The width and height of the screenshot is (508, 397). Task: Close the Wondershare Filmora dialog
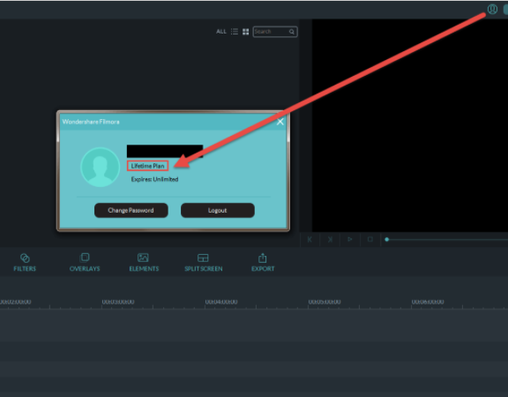[x=280, y=122]
